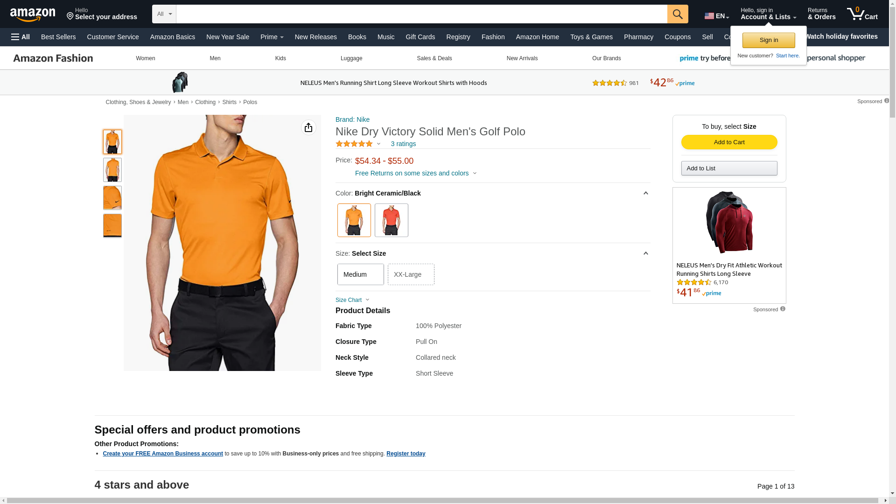Click the share icon on product image
Viewport: 896px width, 504px height.
tap(308, 127)
